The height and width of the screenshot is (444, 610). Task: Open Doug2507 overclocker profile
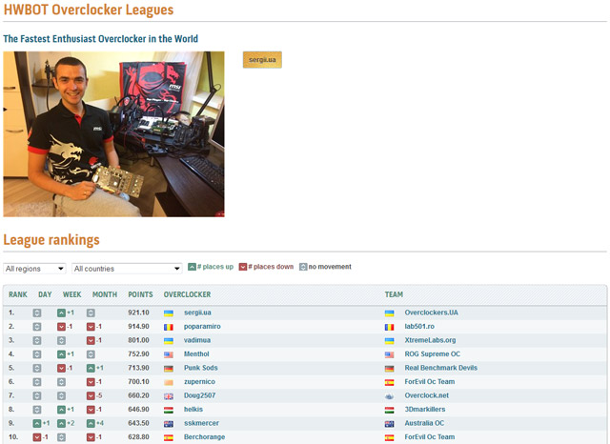[x=199, y=395]
